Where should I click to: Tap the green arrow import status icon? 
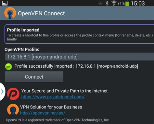(8, 67)
